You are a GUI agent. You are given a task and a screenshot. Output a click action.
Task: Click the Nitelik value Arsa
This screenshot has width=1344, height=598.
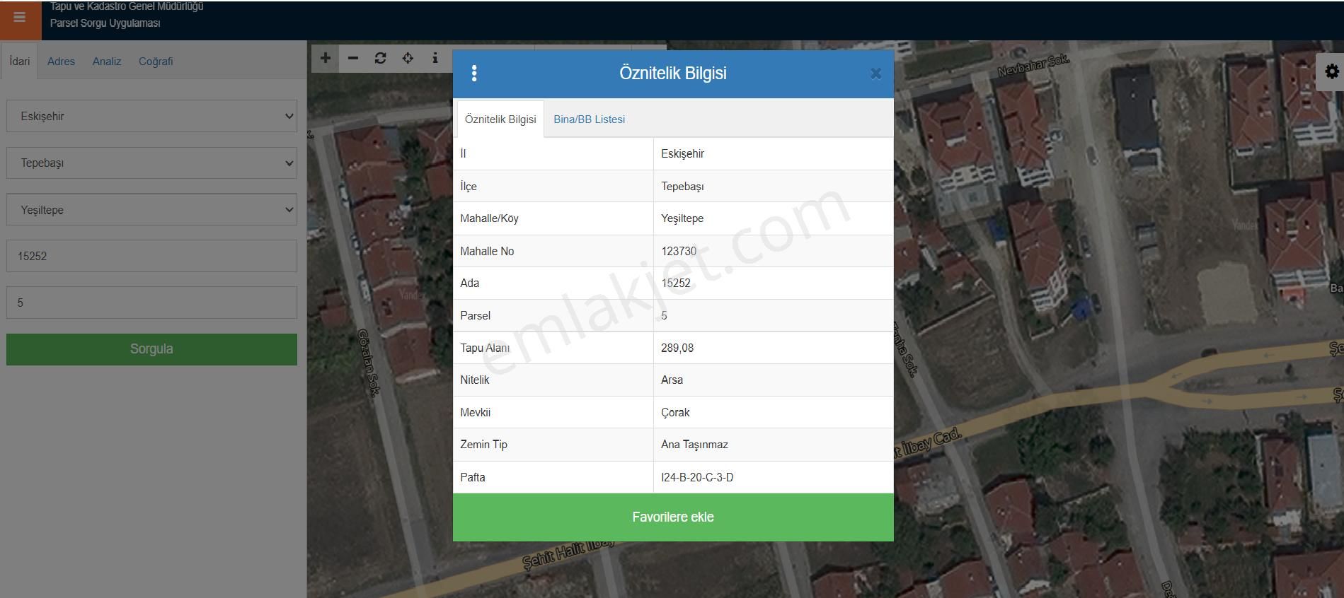672,380
